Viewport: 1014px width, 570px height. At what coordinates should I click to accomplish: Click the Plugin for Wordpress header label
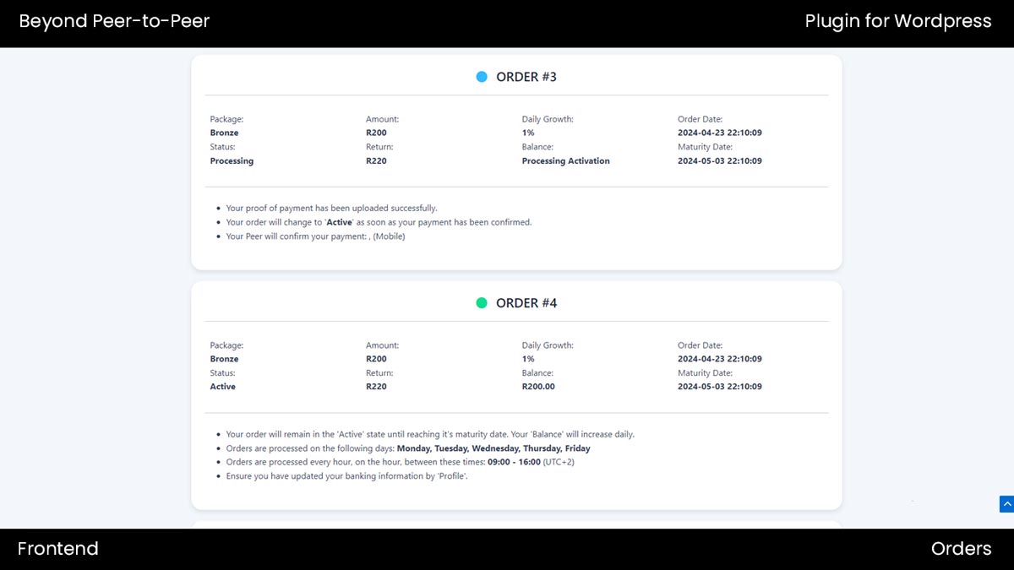click(898, 21)
